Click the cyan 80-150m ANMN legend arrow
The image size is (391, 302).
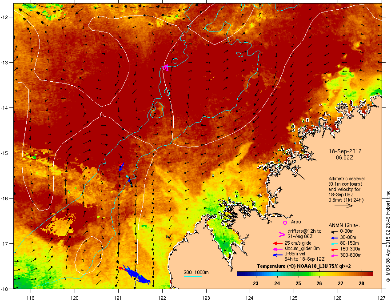[334, 243]
